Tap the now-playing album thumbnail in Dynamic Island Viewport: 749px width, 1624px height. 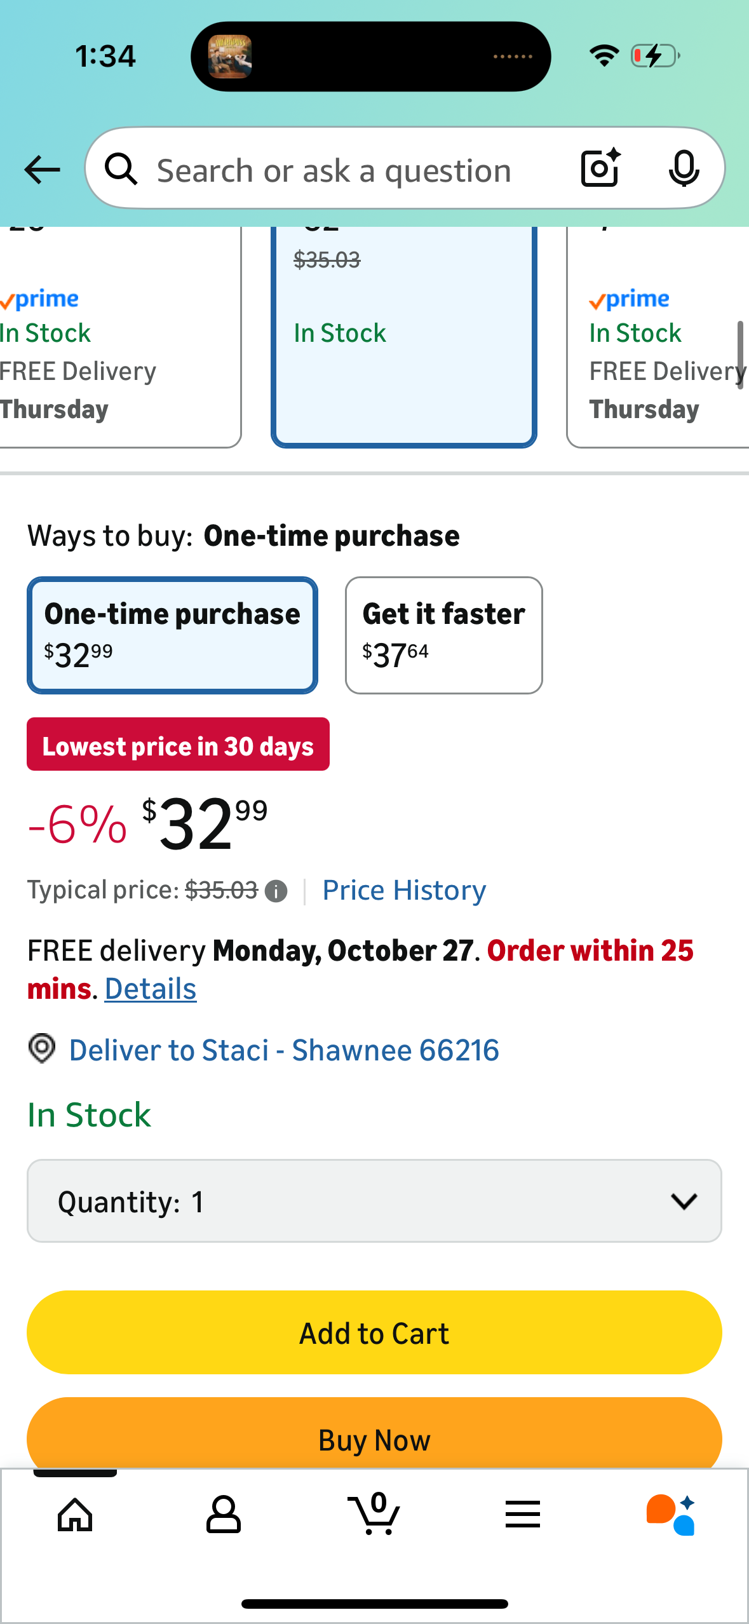[x=230, y=57]
